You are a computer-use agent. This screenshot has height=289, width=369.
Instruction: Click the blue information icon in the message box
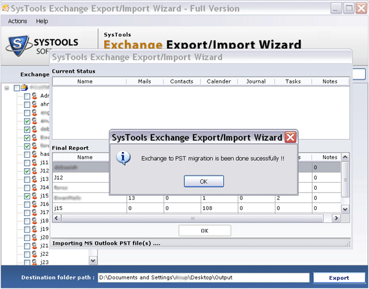[125, 158]
